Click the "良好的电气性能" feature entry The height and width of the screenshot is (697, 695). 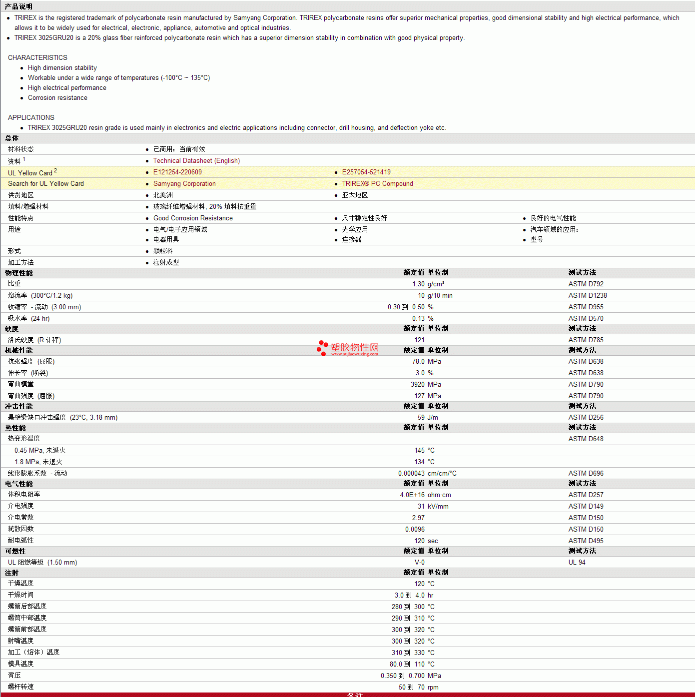click(x=553, y=218)
